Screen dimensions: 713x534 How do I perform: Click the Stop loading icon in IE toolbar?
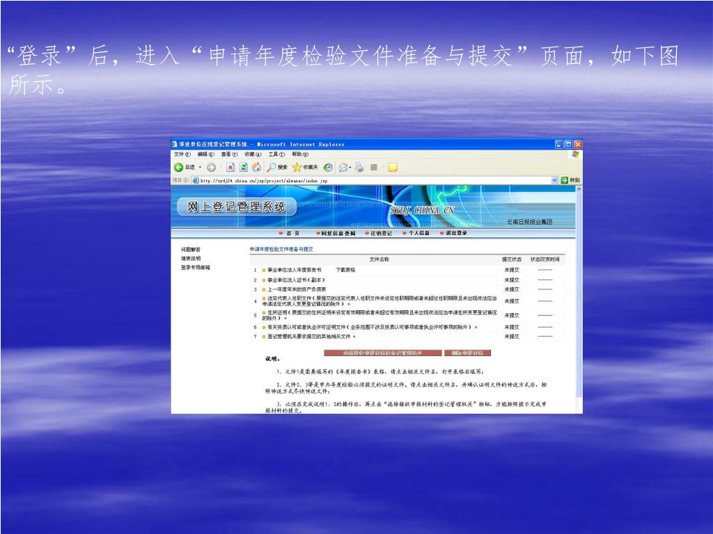[230, 168]
